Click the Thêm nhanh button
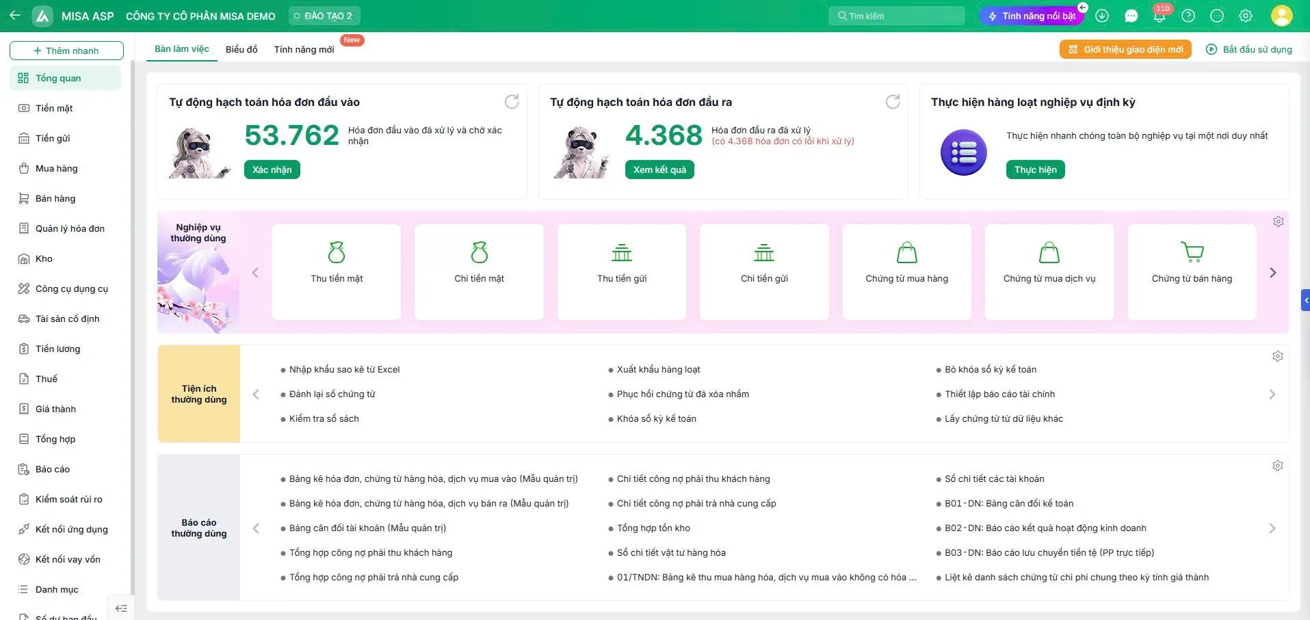Viewport: 1310px width, 620px height. click(x=66, y=51)
